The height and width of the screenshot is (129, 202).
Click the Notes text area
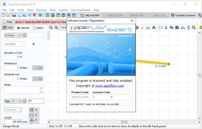pyautogui.click(x=24, y=90)
